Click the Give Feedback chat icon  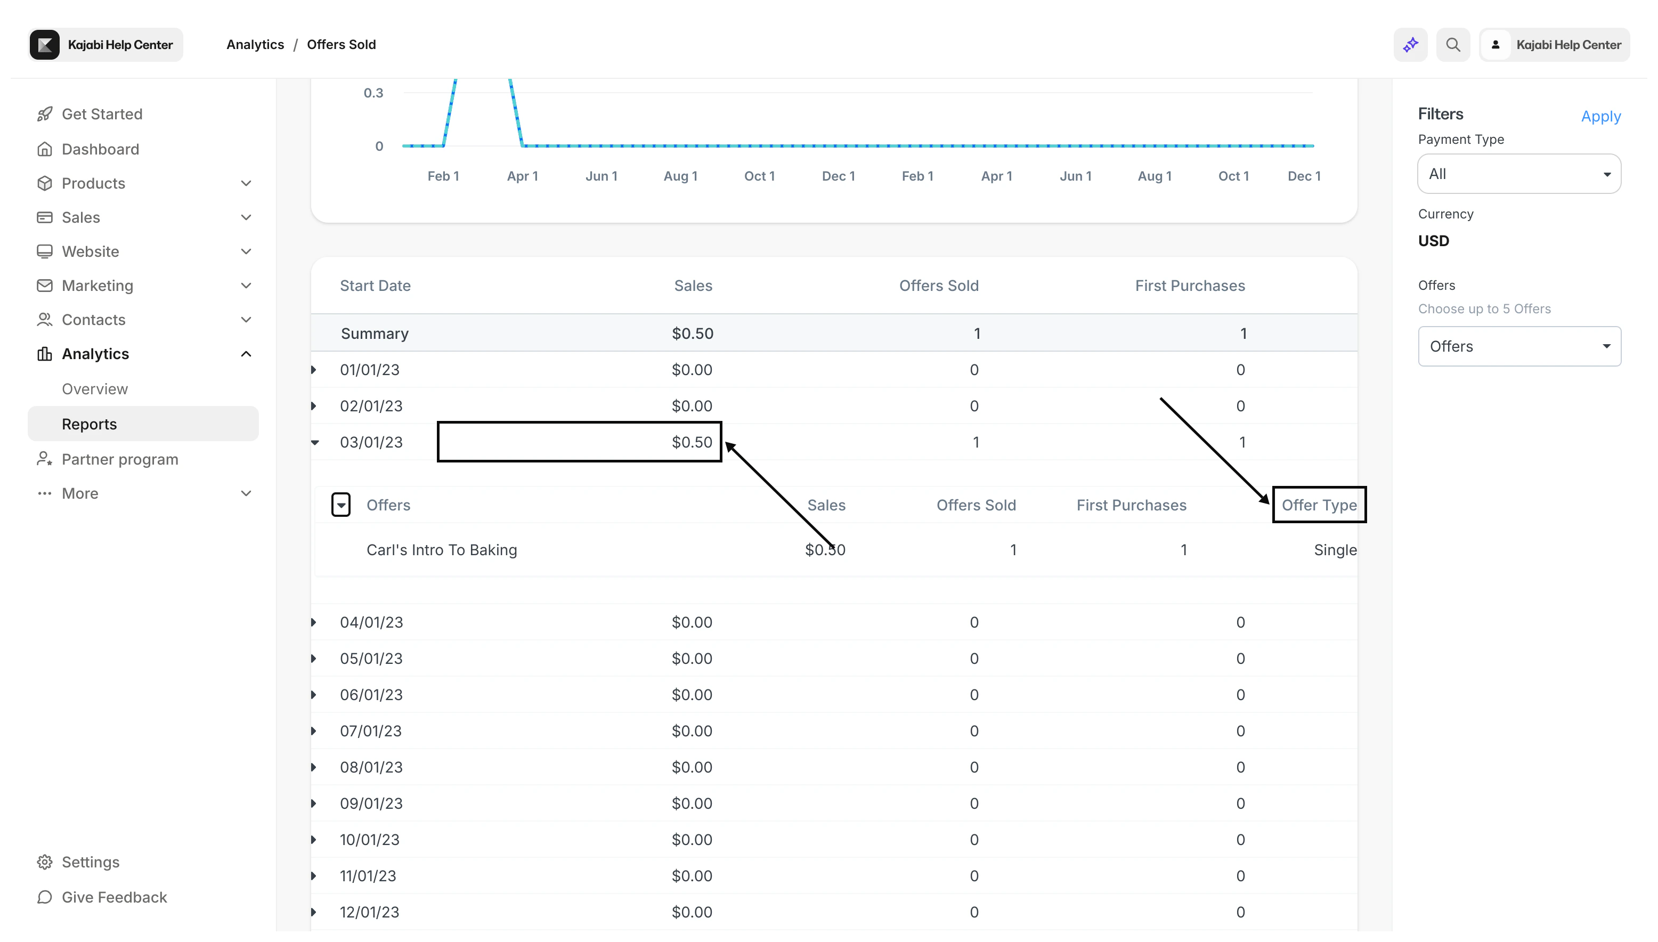[45, 897]
